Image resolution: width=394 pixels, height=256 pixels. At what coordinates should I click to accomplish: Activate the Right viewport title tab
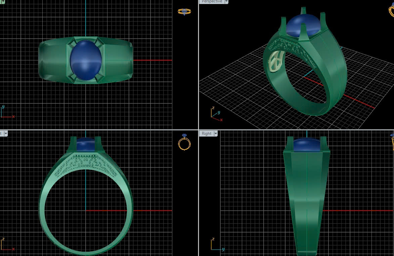click(207, 134)
